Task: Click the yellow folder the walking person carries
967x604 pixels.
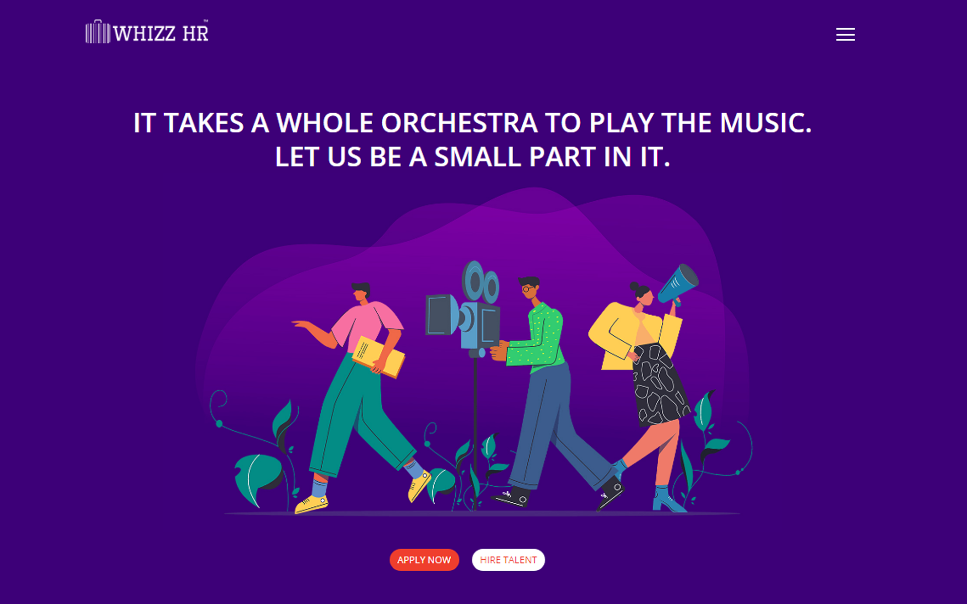Action: [x=378, y=357]
